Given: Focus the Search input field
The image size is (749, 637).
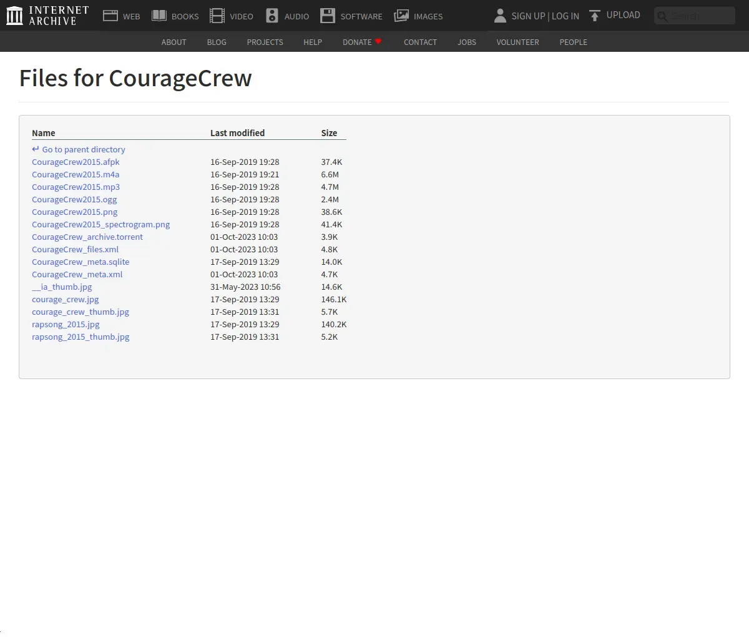Looking at the screenshot, I should (695, 16).
